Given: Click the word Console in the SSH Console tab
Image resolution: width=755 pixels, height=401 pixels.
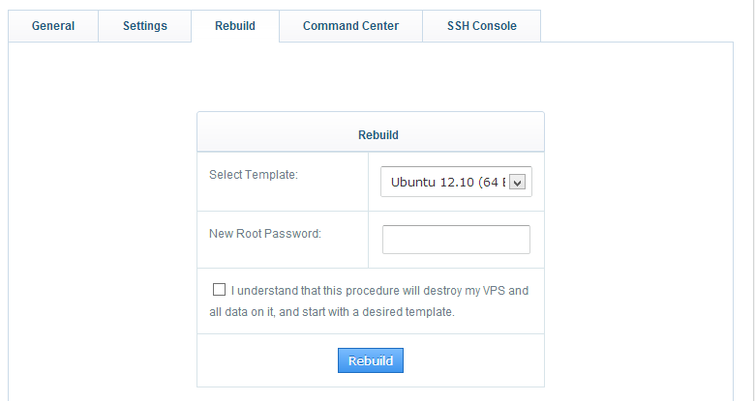Looking at the screenshot, I should [x=494, y=26].
